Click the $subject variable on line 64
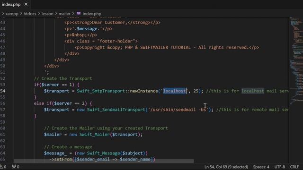303x170 pixels. pos(133,153)
